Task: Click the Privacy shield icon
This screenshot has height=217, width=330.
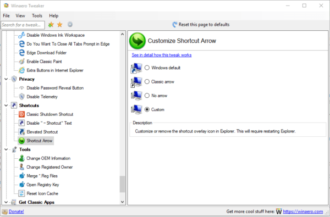Action: [x=14, y=79]
